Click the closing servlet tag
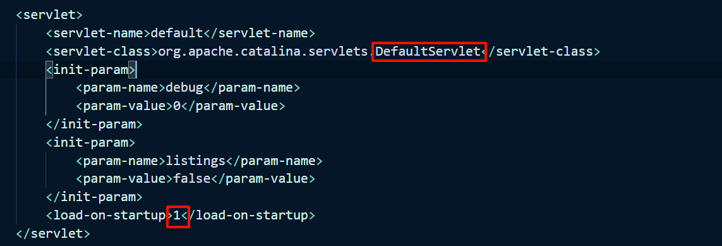This screenshot has width=722, height=246. click(x=53, y=233)
